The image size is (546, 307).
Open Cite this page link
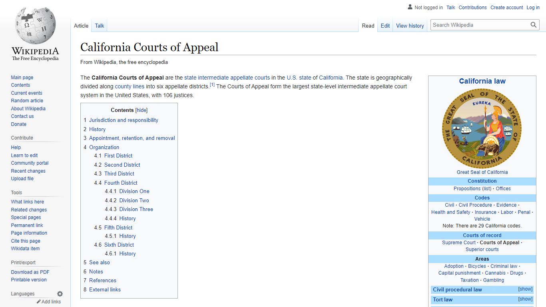pos(26,241)
